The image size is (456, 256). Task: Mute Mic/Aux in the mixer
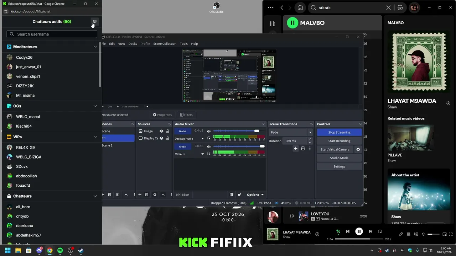pyautogui.click(x=209, y=146)
